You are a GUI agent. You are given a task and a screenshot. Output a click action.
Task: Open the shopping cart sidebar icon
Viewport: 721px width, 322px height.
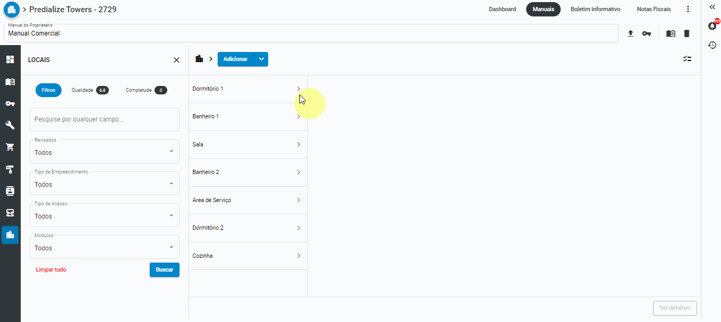(10, 147)
